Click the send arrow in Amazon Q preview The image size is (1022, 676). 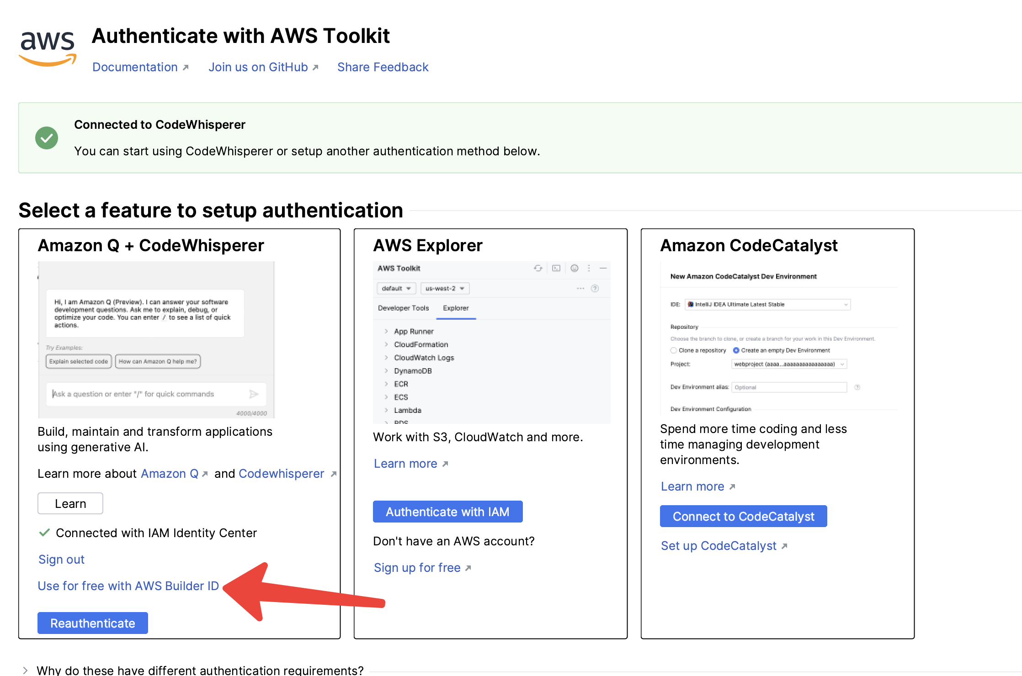click(x=254, y=394)
